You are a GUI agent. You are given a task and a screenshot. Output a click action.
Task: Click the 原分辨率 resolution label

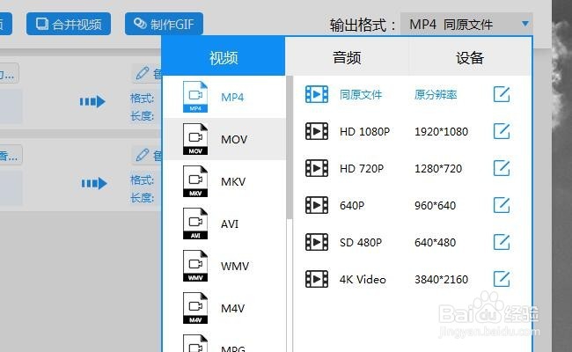point(436,95)
